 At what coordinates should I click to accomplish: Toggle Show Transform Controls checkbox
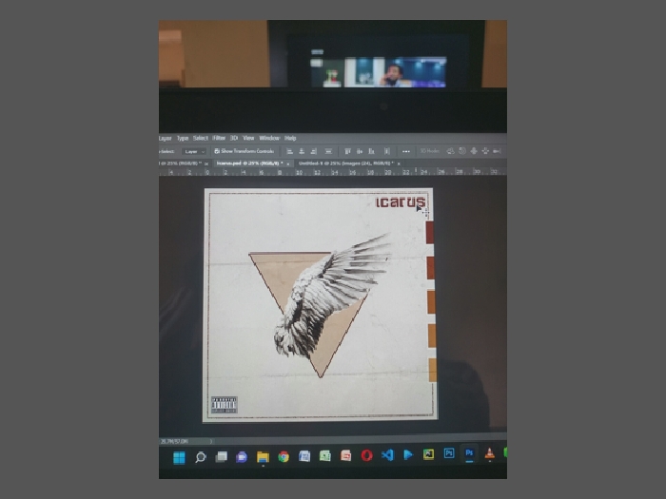pyautogui.click(x=217, y=151)
